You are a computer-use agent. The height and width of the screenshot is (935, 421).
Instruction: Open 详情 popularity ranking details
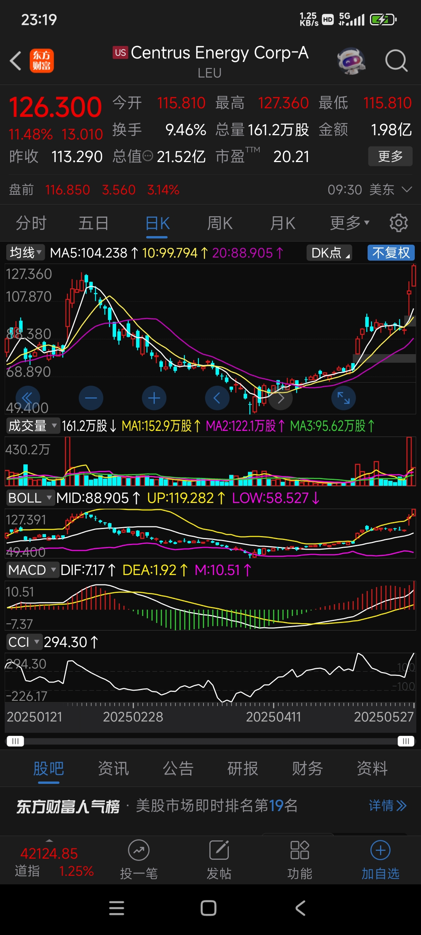[387, 806]
